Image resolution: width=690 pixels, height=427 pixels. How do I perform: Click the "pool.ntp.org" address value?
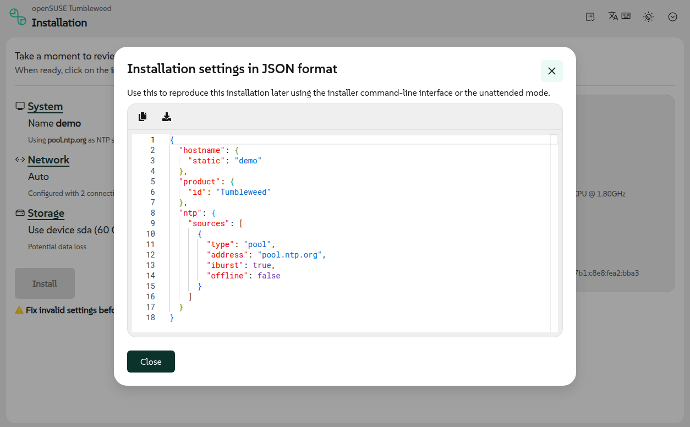tap(289, 255)
